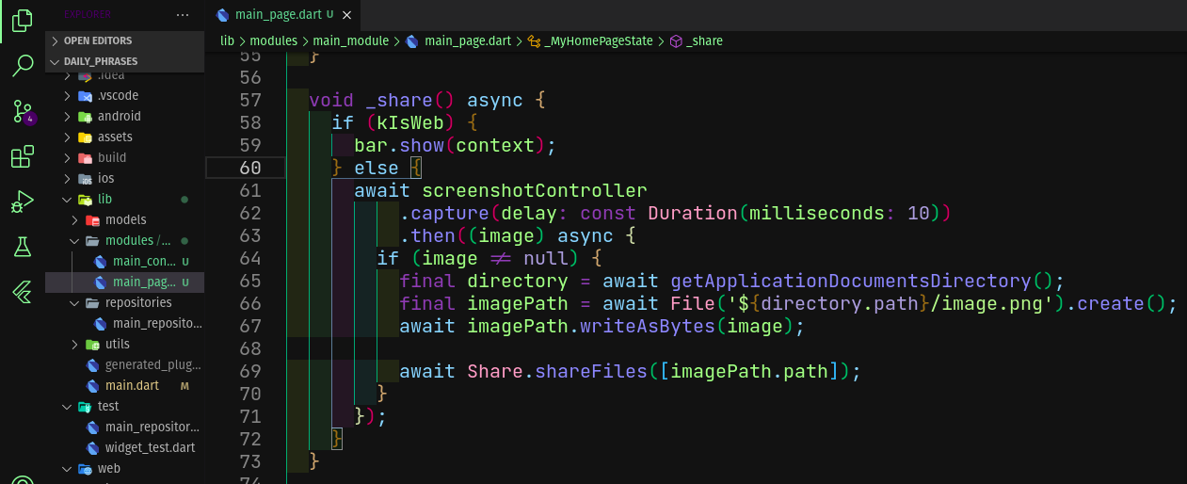Click the main_module breadcrumb segment
1187x484 pixels.
pyautogui.click(x=350, y=40)
